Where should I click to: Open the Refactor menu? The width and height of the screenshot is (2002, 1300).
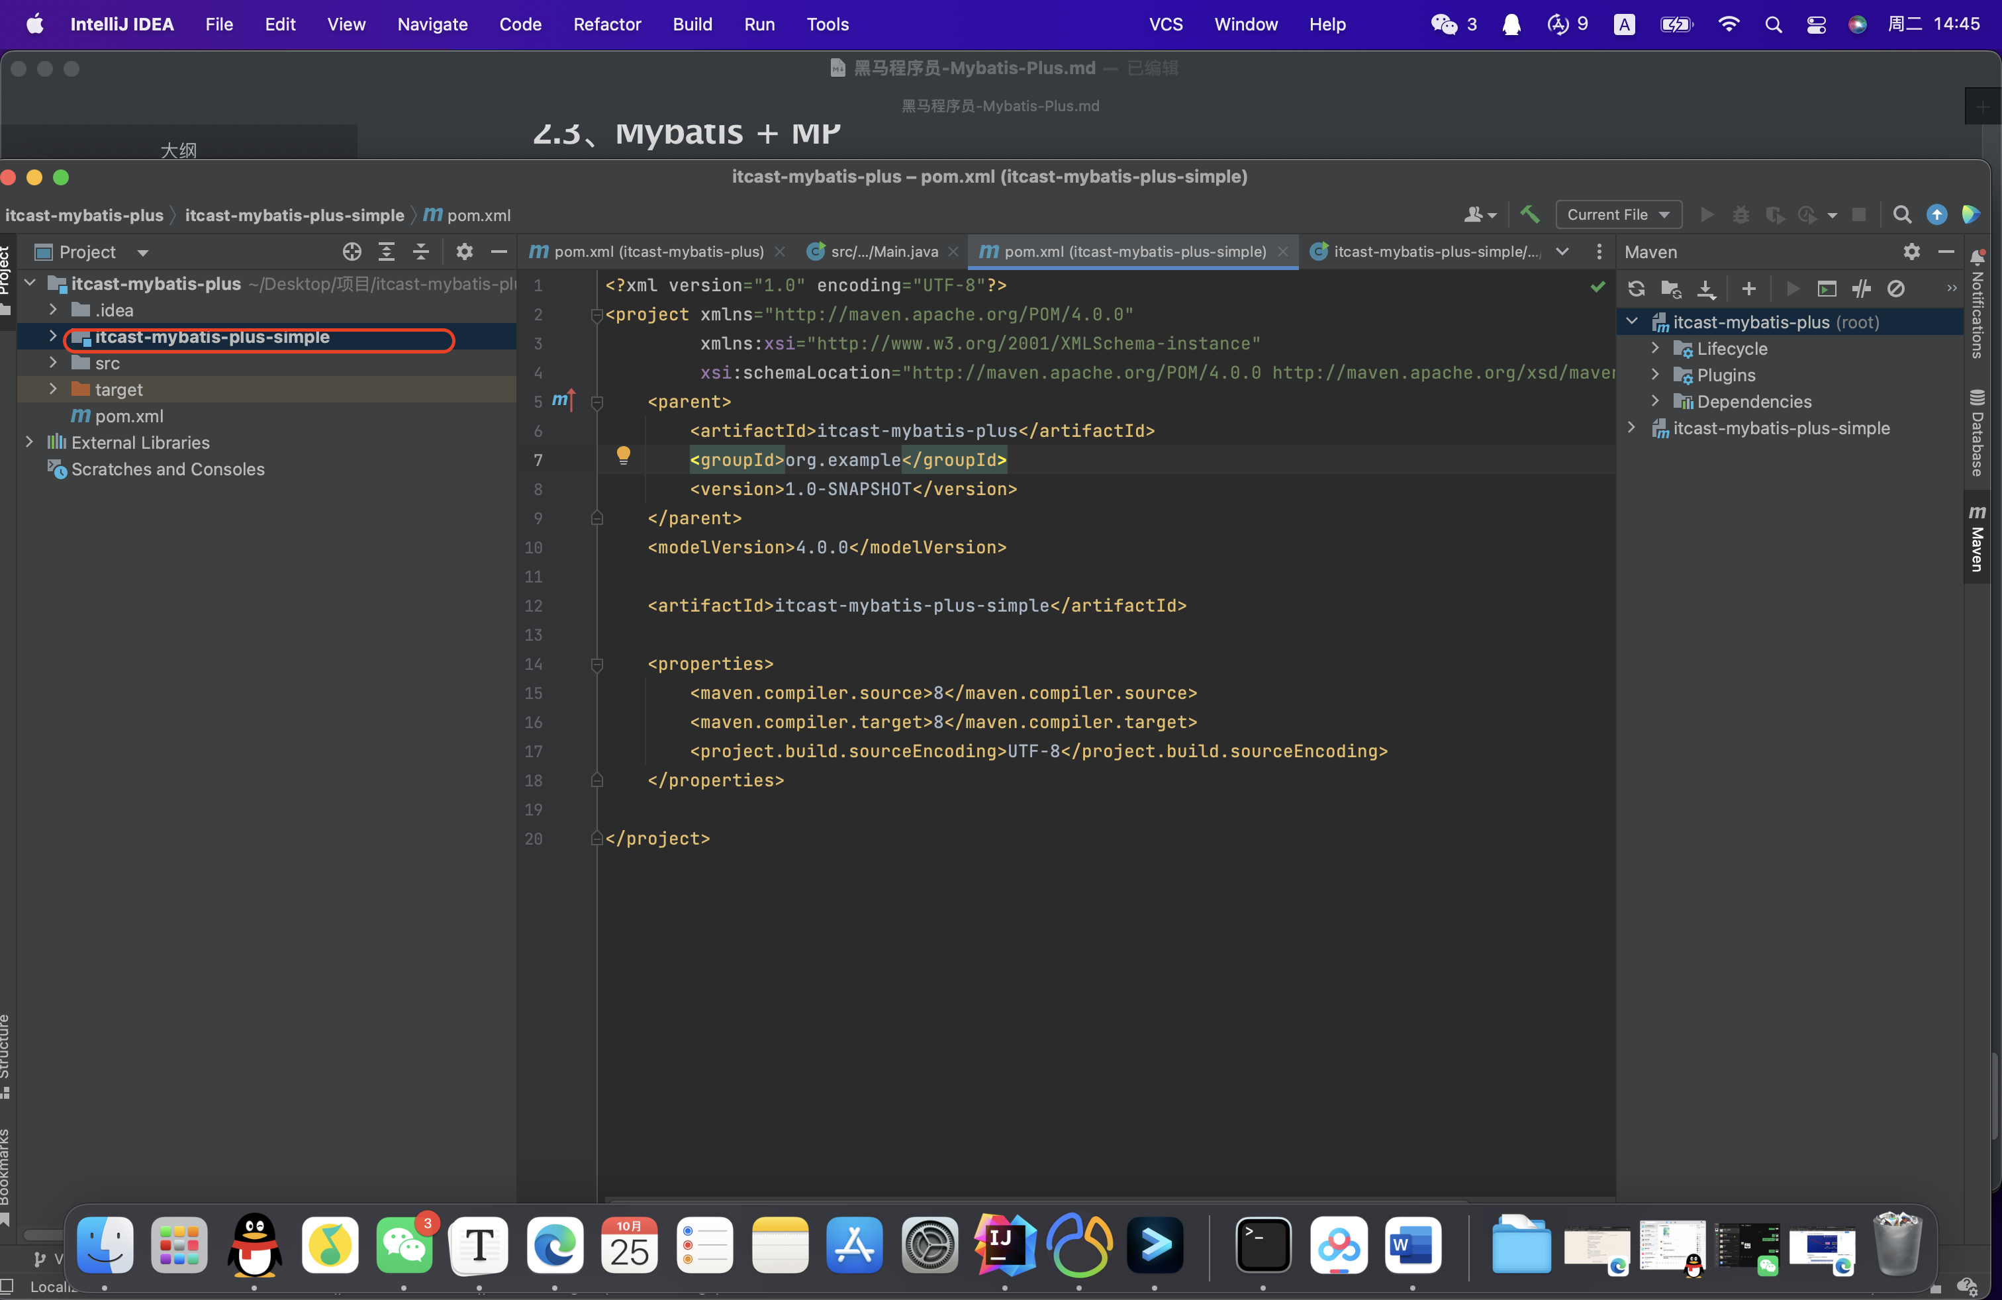pos(606,24)
